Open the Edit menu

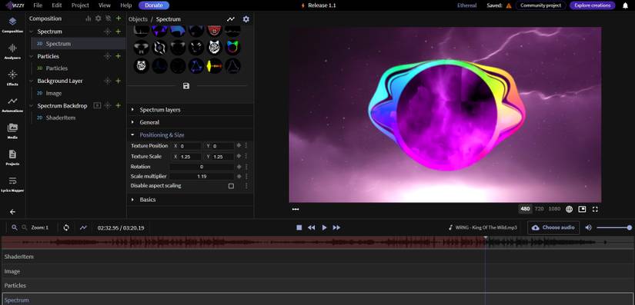tap(57, 5)
